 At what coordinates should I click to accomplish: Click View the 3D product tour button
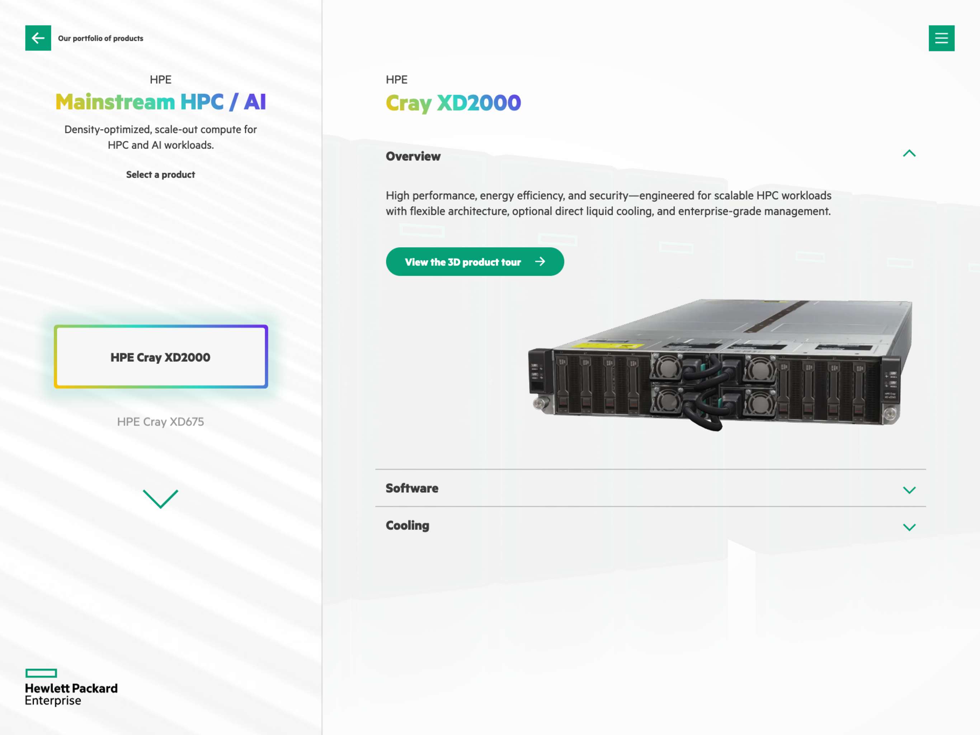[x=475, y=262]
